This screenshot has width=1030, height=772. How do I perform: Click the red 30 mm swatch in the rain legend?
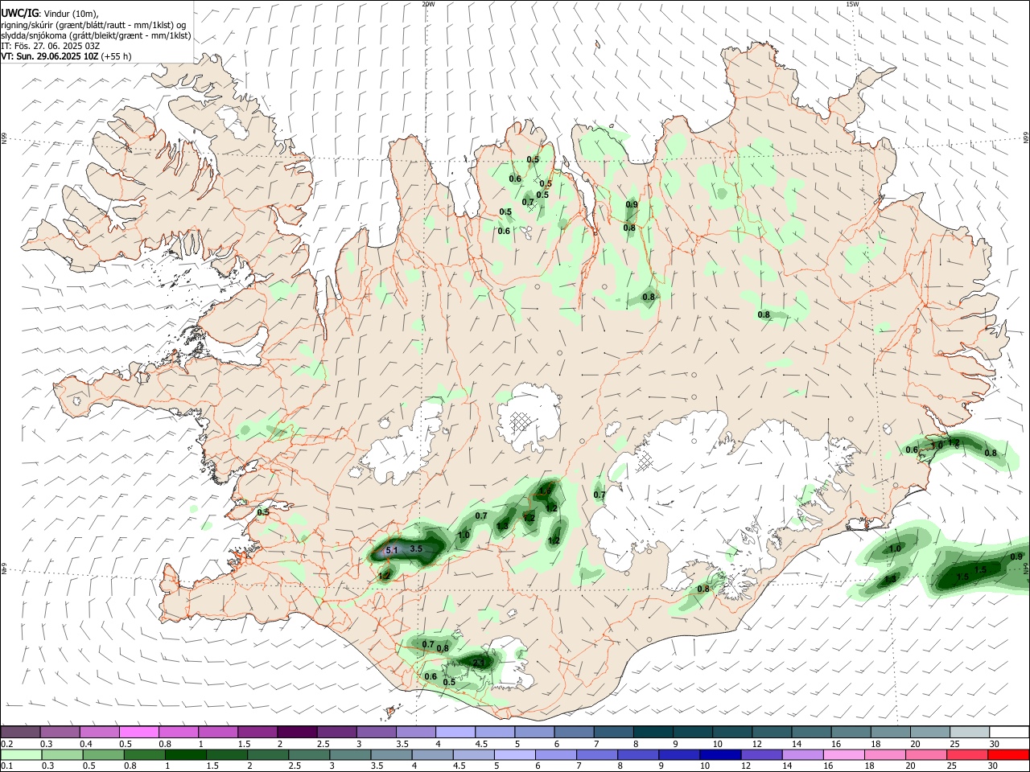1008,754
